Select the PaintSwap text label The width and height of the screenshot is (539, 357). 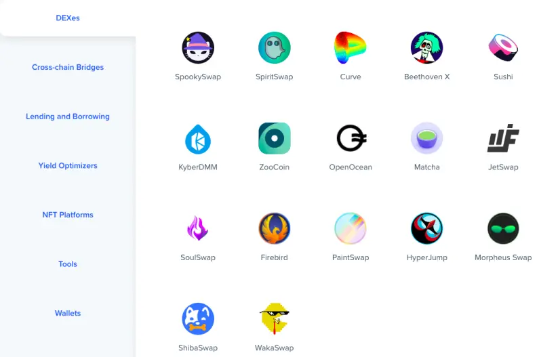tap(351, 257)
